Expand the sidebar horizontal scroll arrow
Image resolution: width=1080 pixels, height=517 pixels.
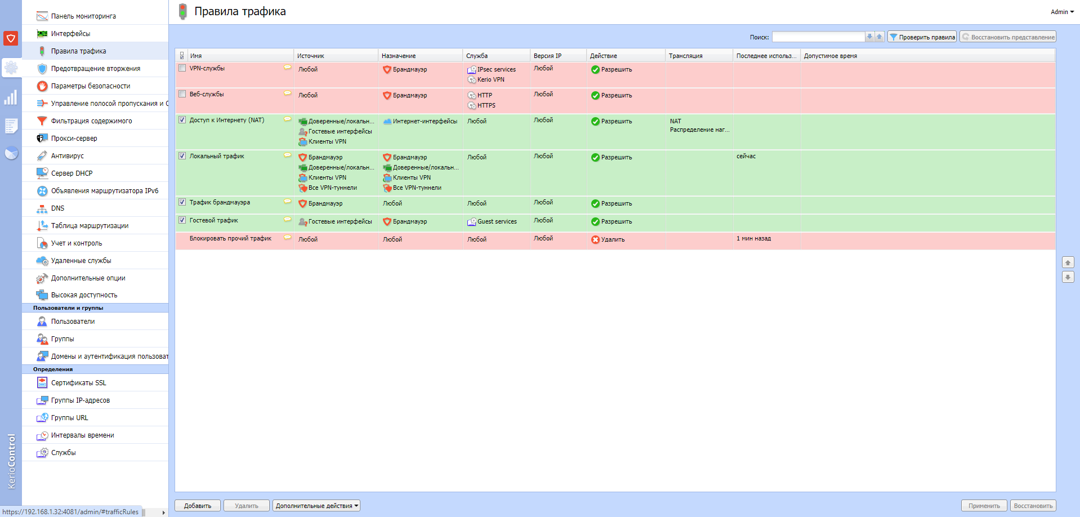pyautogui.click(x=163, y=512)
